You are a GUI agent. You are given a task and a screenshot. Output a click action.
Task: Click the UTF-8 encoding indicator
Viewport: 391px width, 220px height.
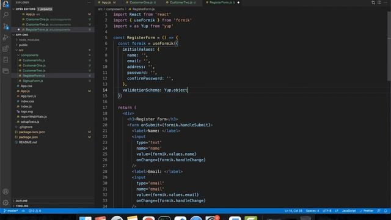(x=327, y=211)
